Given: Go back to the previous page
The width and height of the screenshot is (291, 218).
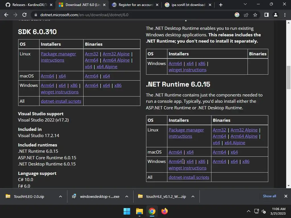Looking at the screenshot, I should point(6,15).
